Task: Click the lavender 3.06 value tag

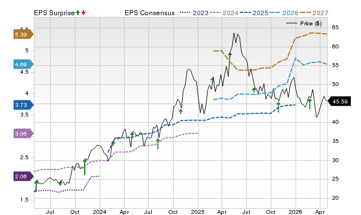Action: [x=24, y=133]
